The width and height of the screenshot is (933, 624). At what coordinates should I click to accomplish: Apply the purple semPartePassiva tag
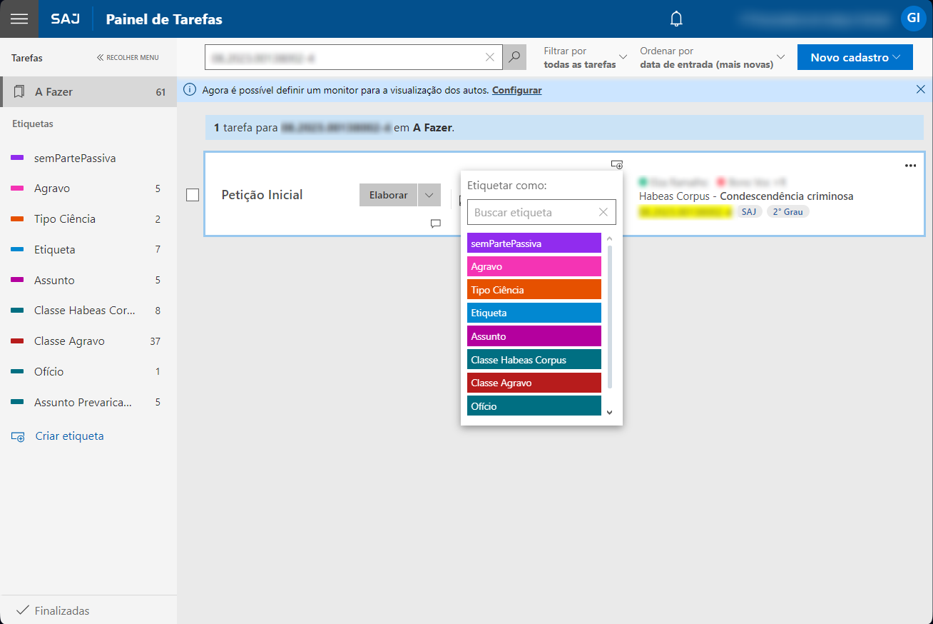click(534, 243)
